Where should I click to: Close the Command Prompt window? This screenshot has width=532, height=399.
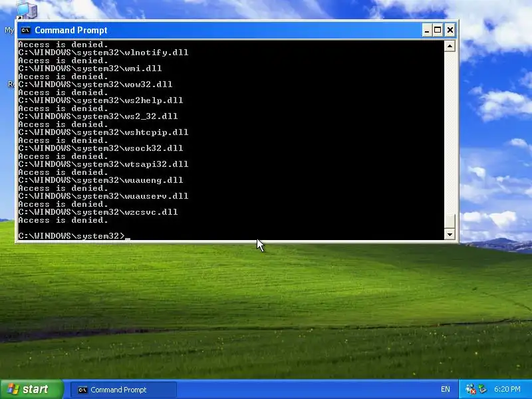coord(450,30)
